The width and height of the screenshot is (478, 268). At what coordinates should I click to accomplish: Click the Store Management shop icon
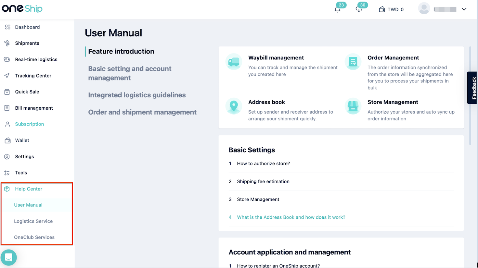tap(353, 106)
